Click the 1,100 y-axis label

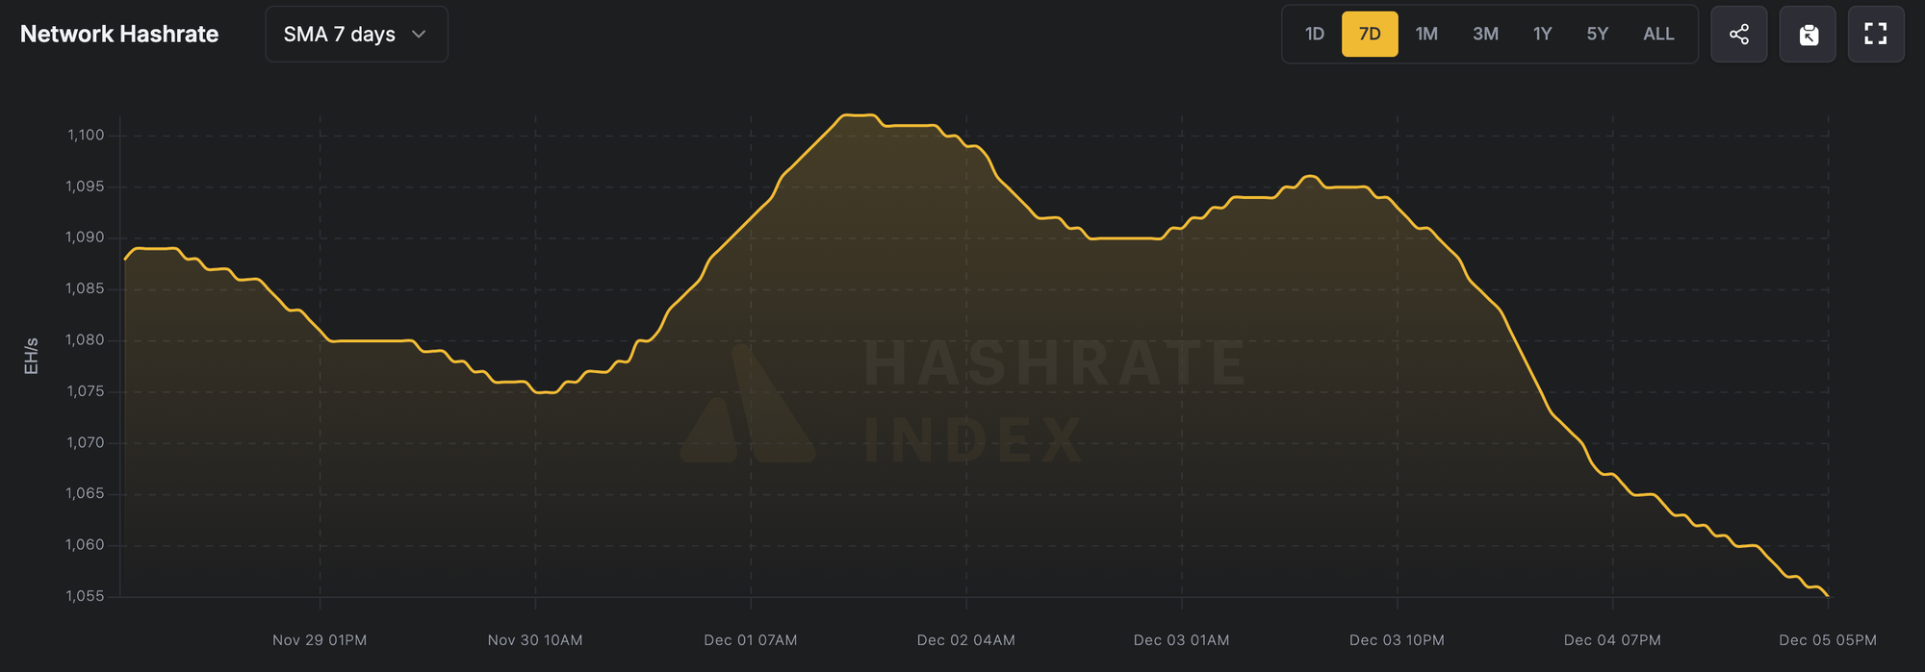(86, 136)
